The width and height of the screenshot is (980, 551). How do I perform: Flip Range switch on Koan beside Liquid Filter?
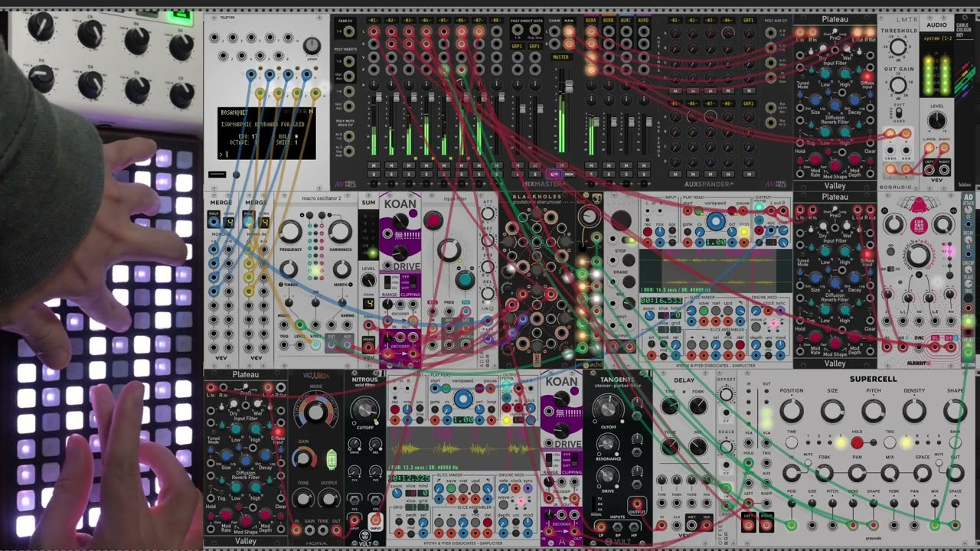tap(387, 282)
